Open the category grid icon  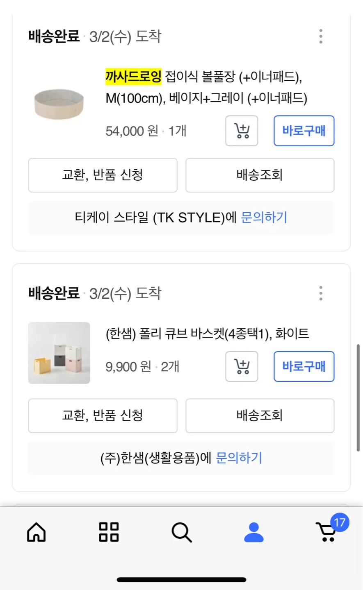pos(109,532)
